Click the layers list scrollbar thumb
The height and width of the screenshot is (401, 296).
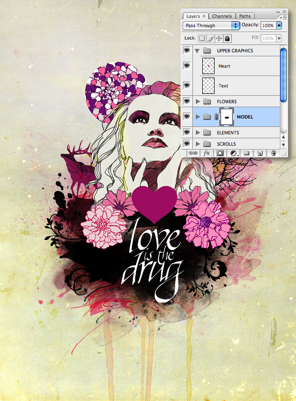coord(283,75)
